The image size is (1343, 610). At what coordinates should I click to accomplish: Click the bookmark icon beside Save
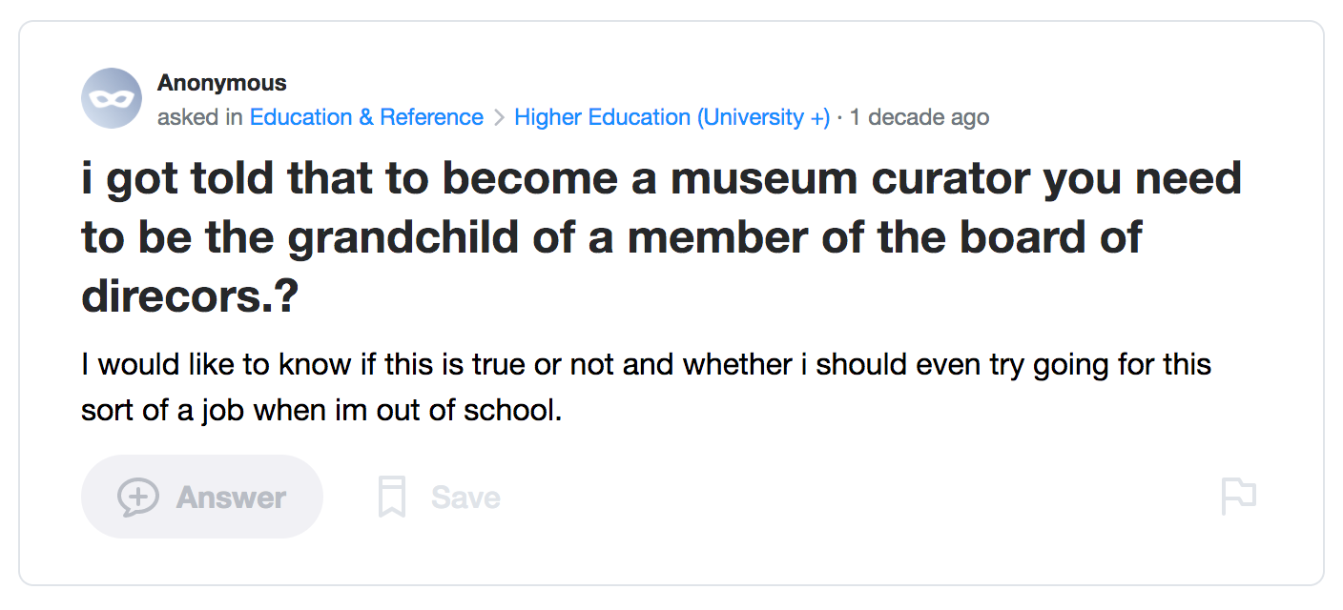[391, 497]
